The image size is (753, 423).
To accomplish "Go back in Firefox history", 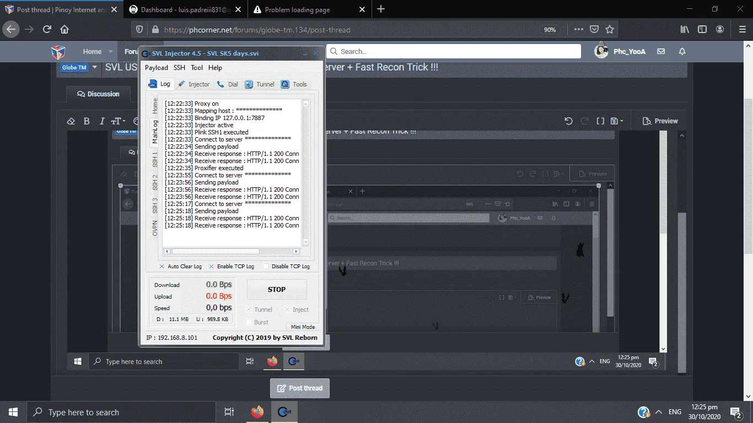I will [12, 30].
